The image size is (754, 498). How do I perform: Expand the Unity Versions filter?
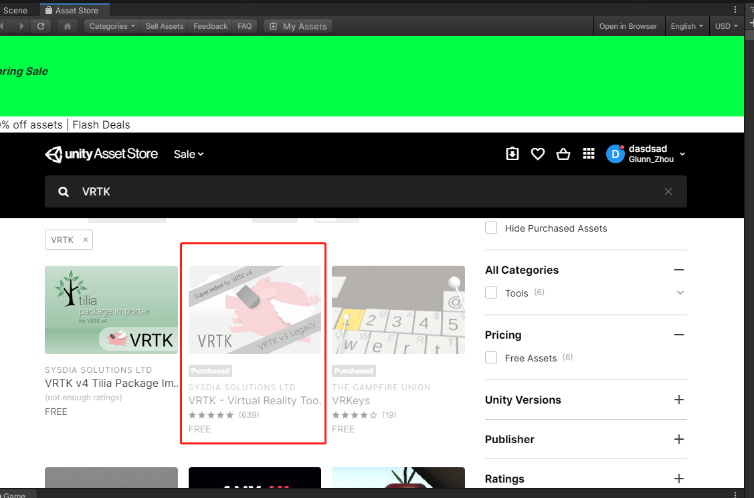pos(679,400)
